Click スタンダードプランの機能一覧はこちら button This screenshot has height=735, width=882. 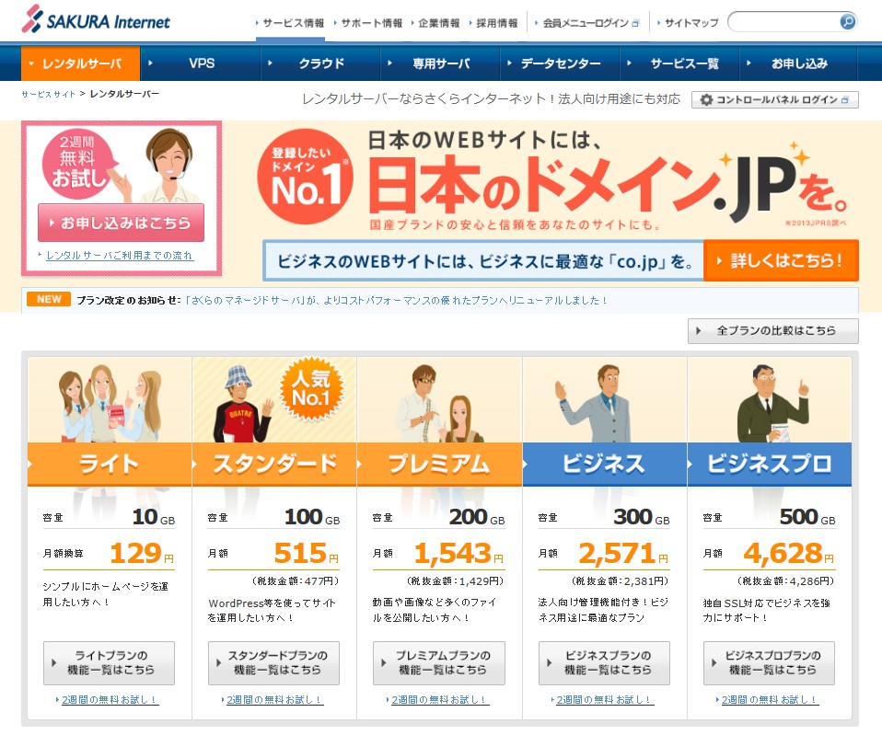click(274, 663)
